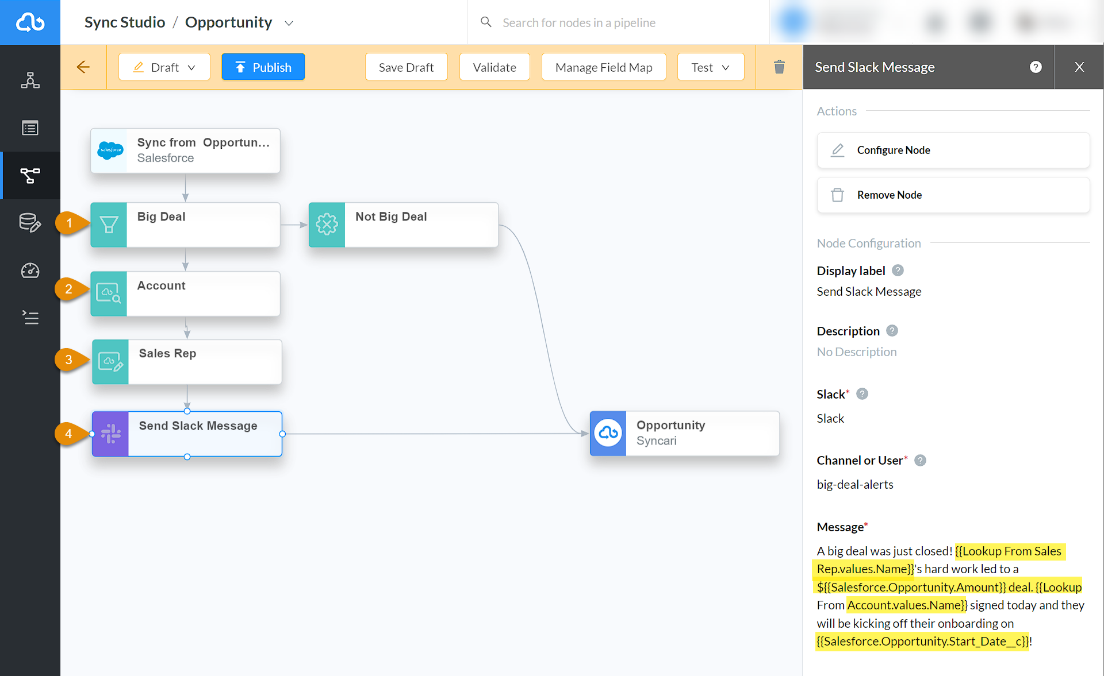Image resolution: width=1104 pixels, height=676 pixels.
Task: Select the Not Big Deal node label
Action: (391, 217)
